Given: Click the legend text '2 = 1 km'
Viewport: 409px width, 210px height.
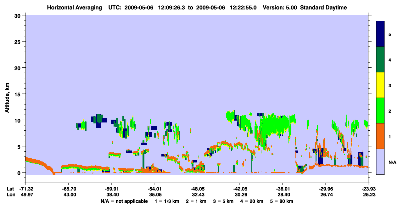Looking at the screenshot, I should (196, 201).
